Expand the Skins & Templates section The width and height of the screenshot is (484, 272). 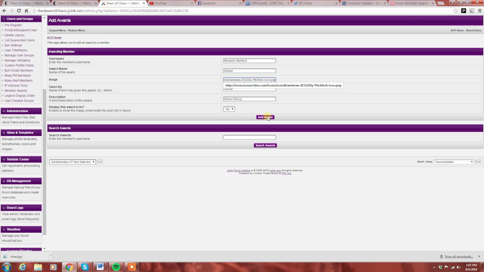coord(4,133)
